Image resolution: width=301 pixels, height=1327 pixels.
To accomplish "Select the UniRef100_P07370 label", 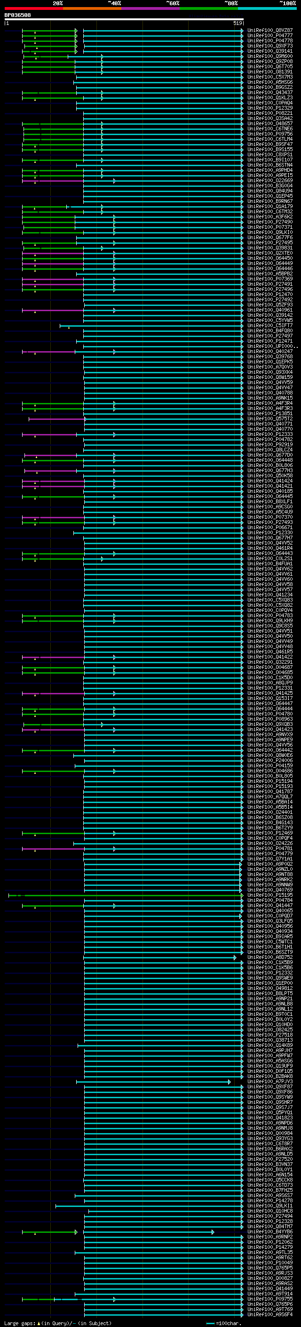I will point(270,517).
